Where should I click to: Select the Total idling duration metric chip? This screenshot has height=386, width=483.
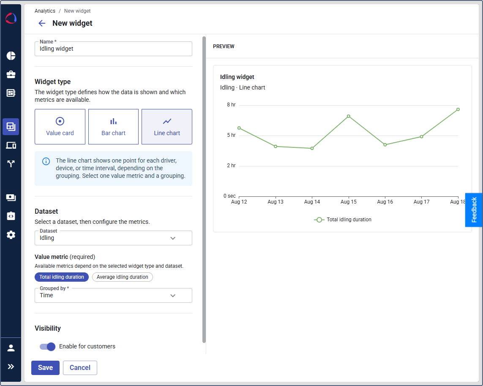click(62, 277)
